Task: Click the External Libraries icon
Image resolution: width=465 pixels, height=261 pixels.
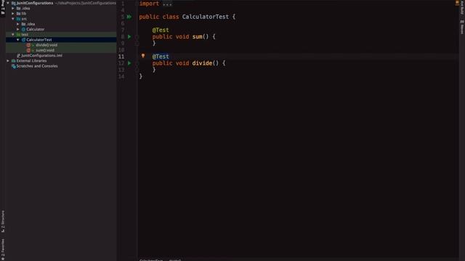Action: pos(13,61)
